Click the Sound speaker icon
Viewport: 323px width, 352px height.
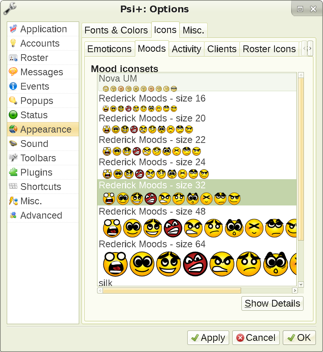pyautogui.click(x=13, y=143)
